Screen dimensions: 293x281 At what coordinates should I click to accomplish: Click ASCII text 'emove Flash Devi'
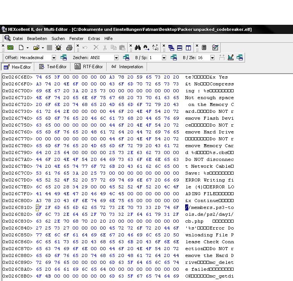click(209, 118)
